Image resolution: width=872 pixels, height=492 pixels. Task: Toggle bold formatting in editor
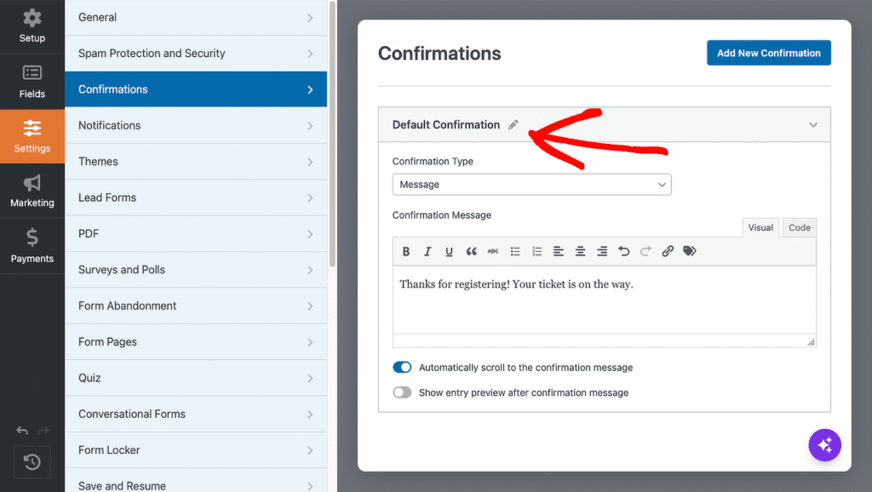[406, 251]
